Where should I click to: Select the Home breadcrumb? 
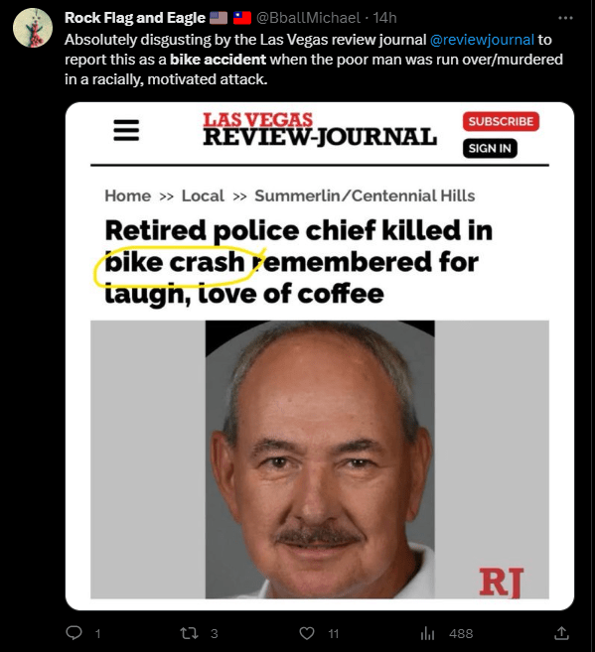[x=128, y=196]
